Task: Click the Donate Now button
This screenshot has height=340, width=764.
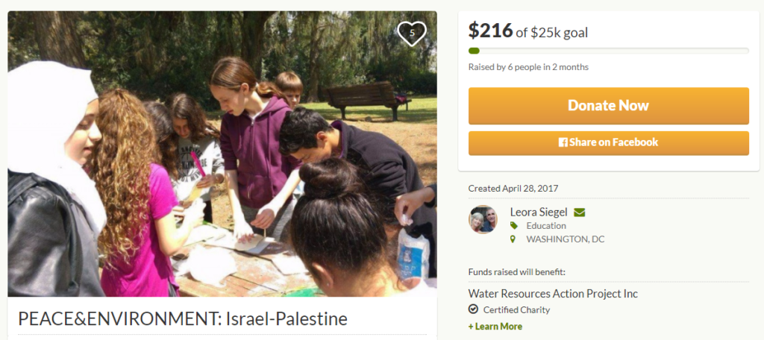Action: pos(609,106)
